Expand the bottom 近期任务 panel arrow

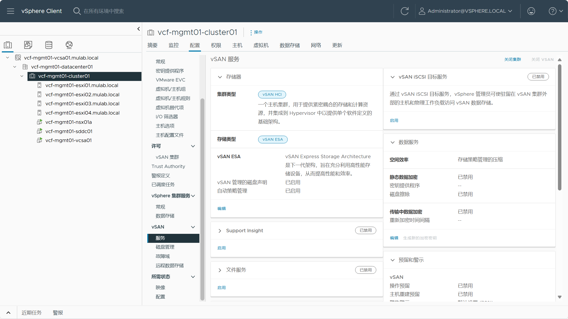(8, 313)
